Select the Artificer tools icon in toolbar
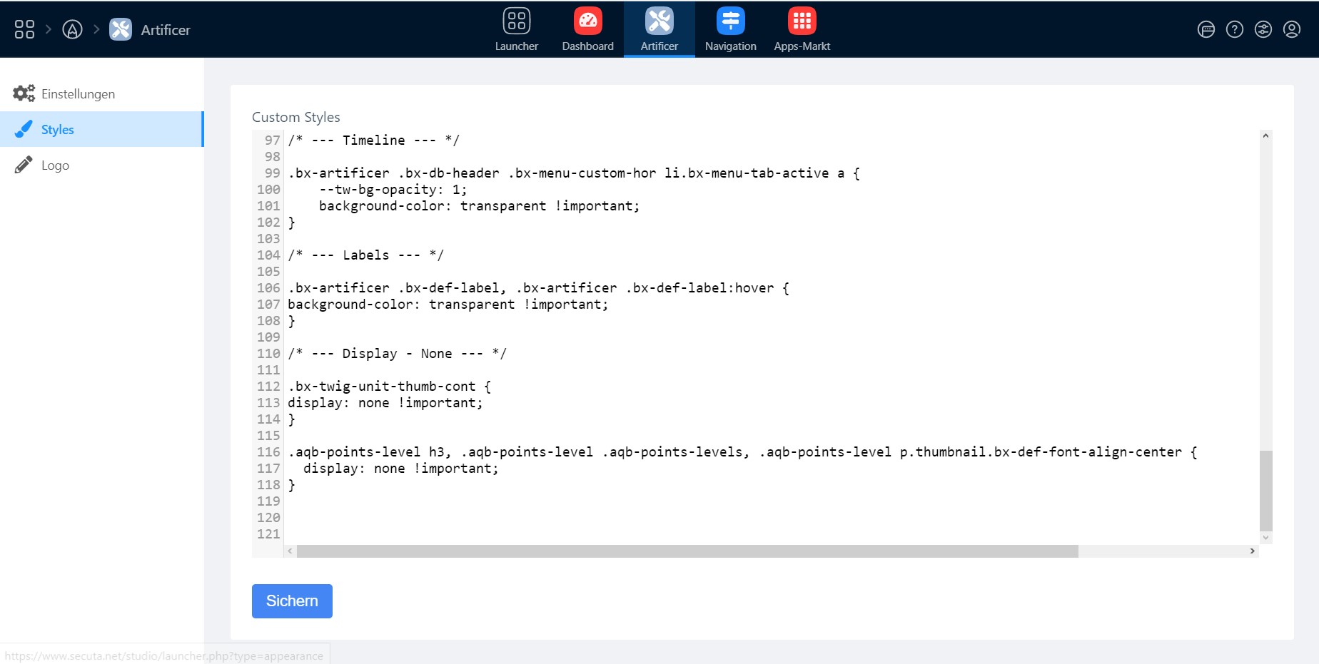Image resolution: width=1319 pixels, height=664 pixels. pos(659,21)
